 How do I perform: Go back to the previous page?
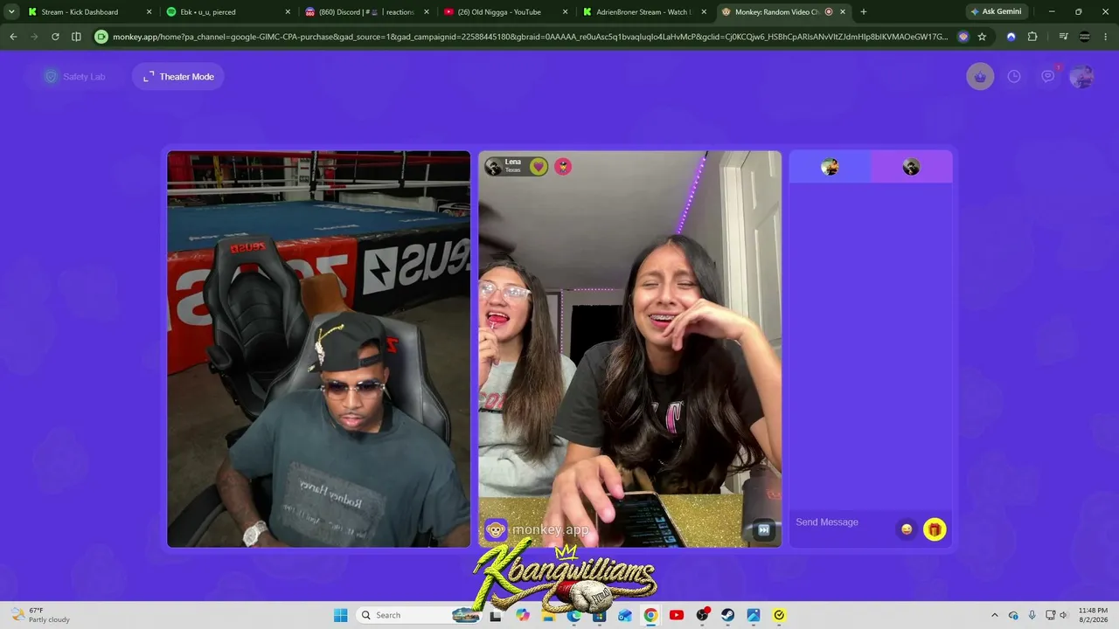tap(13, 37)
